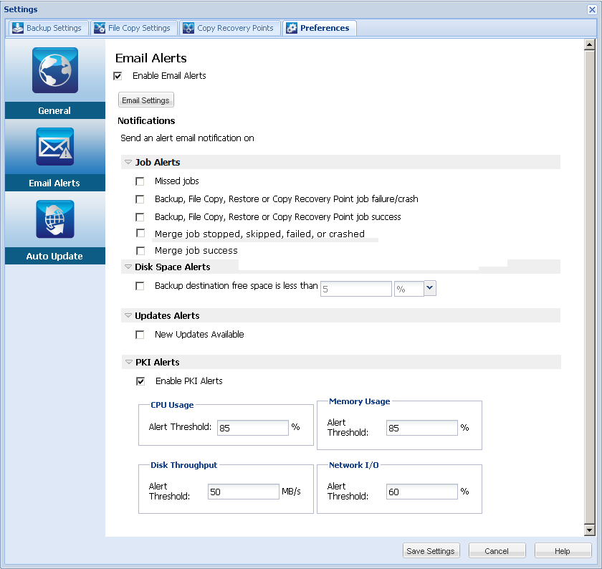The width and height of the screenshot is (602, 569).
Task: Uncheck Enable PKI Alerts
Action: pyautogui.click(x=140, y=381)
